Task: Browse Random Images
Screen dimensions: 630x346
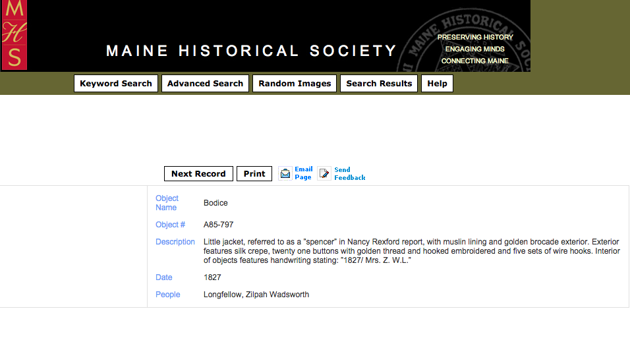Action: point(295,84)
